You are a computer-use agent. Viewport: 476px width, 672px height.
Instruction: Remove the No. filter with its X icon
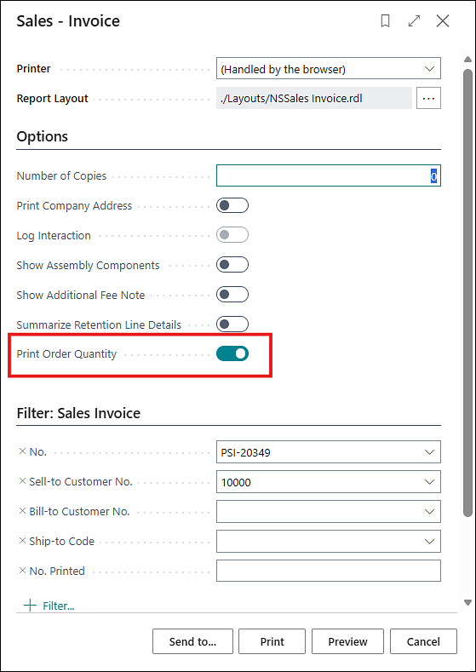(23, 451)
